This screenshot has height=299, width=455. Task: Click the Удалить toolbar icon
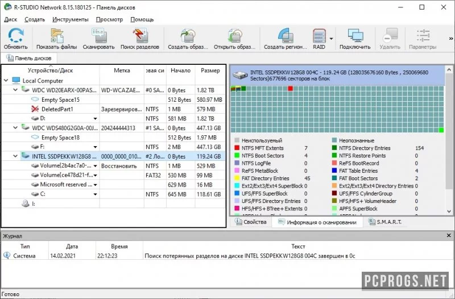tap(390, 39)
